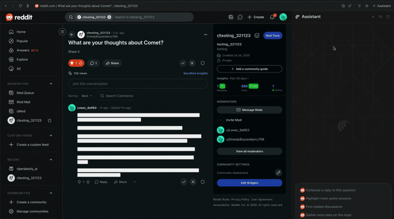Click Edit Widgets

pos(249,183)
